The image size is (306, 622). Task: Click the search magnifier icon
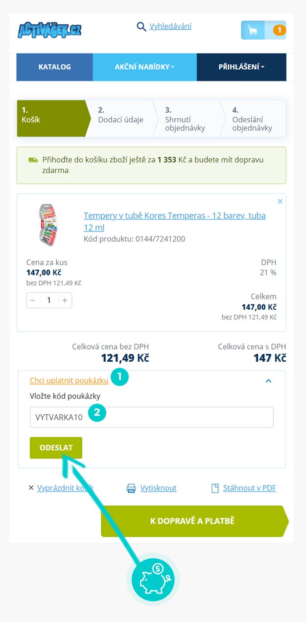[141, 27]
